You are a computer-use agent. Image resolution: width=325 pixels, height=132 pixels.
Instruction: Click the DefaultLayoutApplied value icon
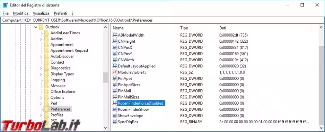point(115,66)
